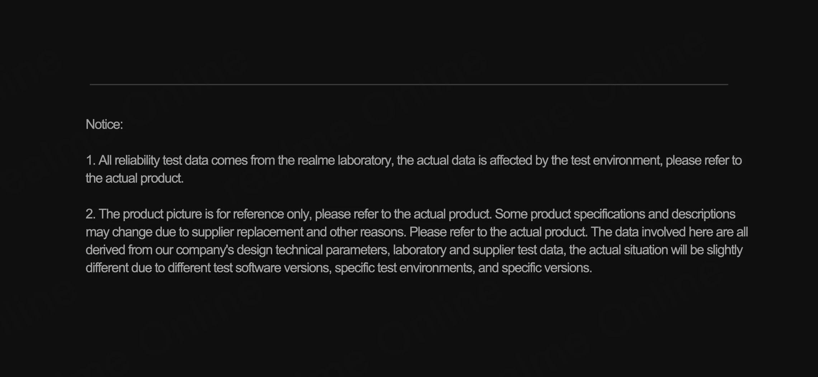Click the word "involved" in note two
Viewport: 818px width, 377px height.
click(x=663, y=232)
